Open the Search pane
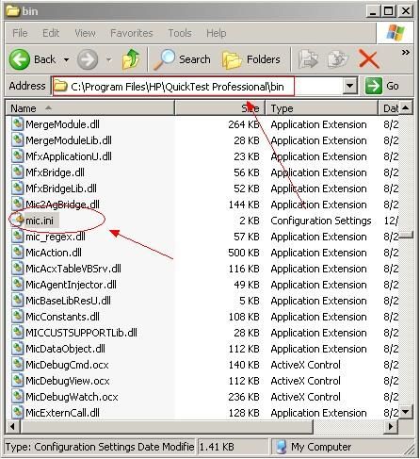This screenshot has width=420, height=459. [182, 59]
